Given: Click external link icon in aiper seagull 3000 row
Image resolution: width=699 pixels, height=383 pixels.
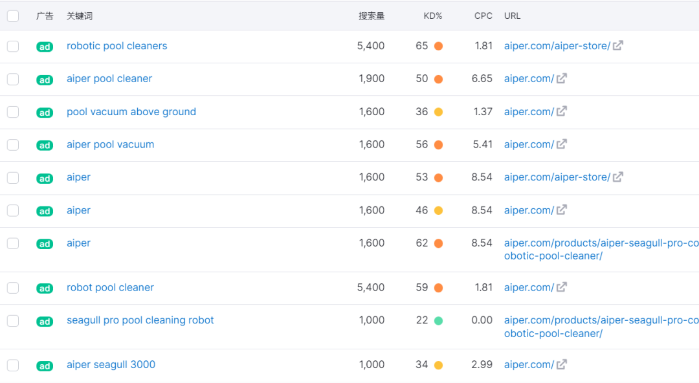Looking at the screenshot, I should point(562,365).
